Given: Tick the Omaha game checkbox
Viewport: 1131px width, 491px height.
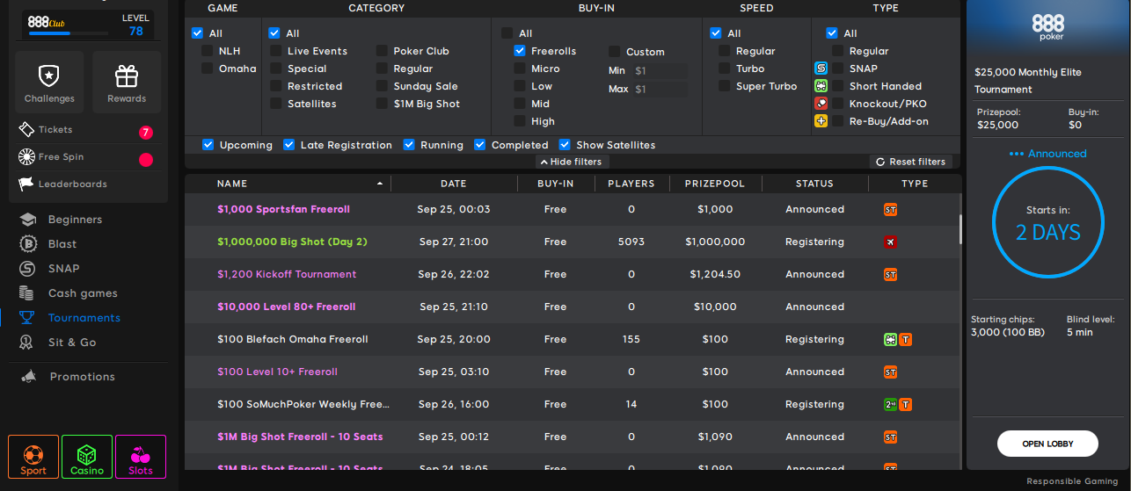Looking at the screenshot, I should 208,69.
